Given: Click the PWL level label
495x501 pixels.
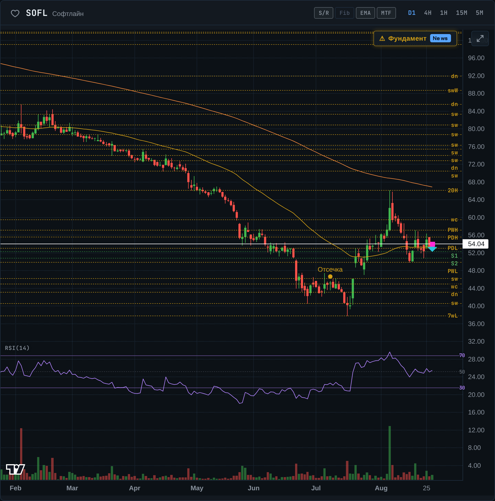Looking at the screenshot, I should [453, 271].
